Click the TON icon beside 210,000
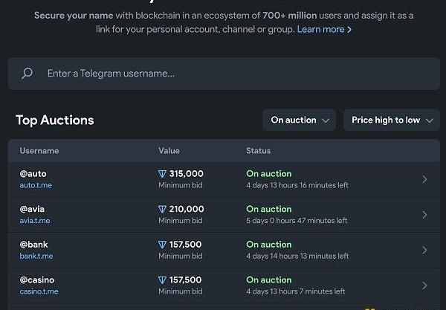Viewport: 446px width, 310px height. [163, 210]
